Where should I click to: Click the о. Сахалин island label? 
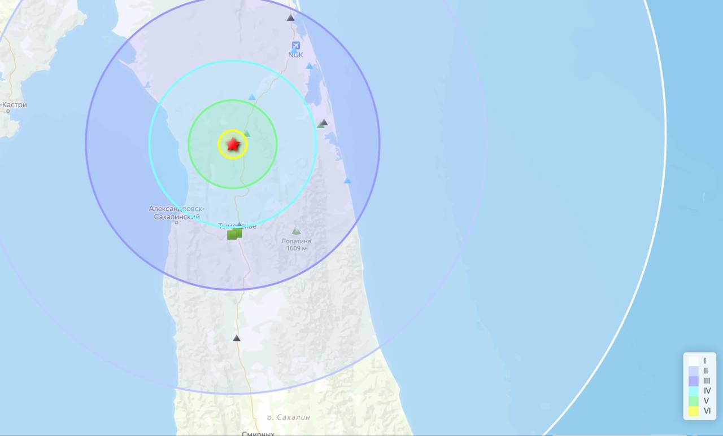click(x=288, y=417)
